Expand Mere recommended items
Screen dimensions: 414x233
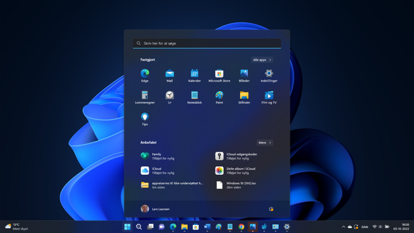coord(265,143)
